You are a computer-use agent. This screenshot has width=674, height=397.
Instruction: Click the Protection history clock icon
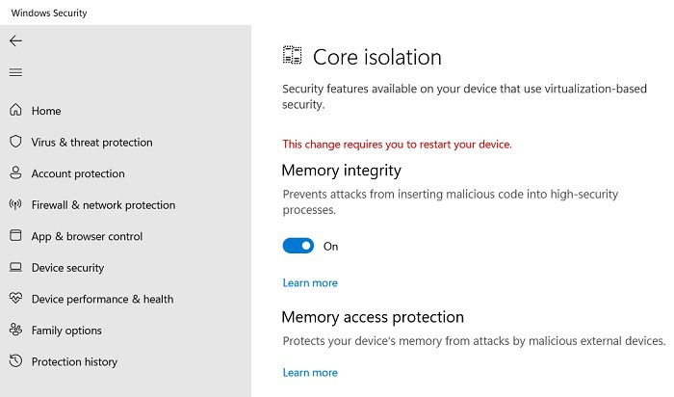[x=15, y=361]
